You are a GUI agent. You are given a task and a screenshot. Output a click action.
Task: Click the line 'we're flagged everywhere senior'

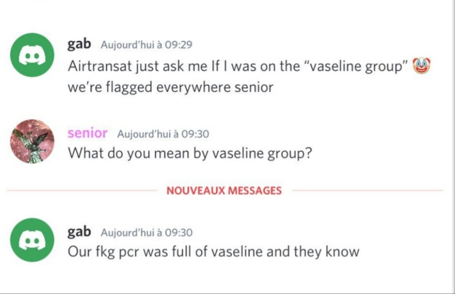pyautogui.click(x=171, y=87)
